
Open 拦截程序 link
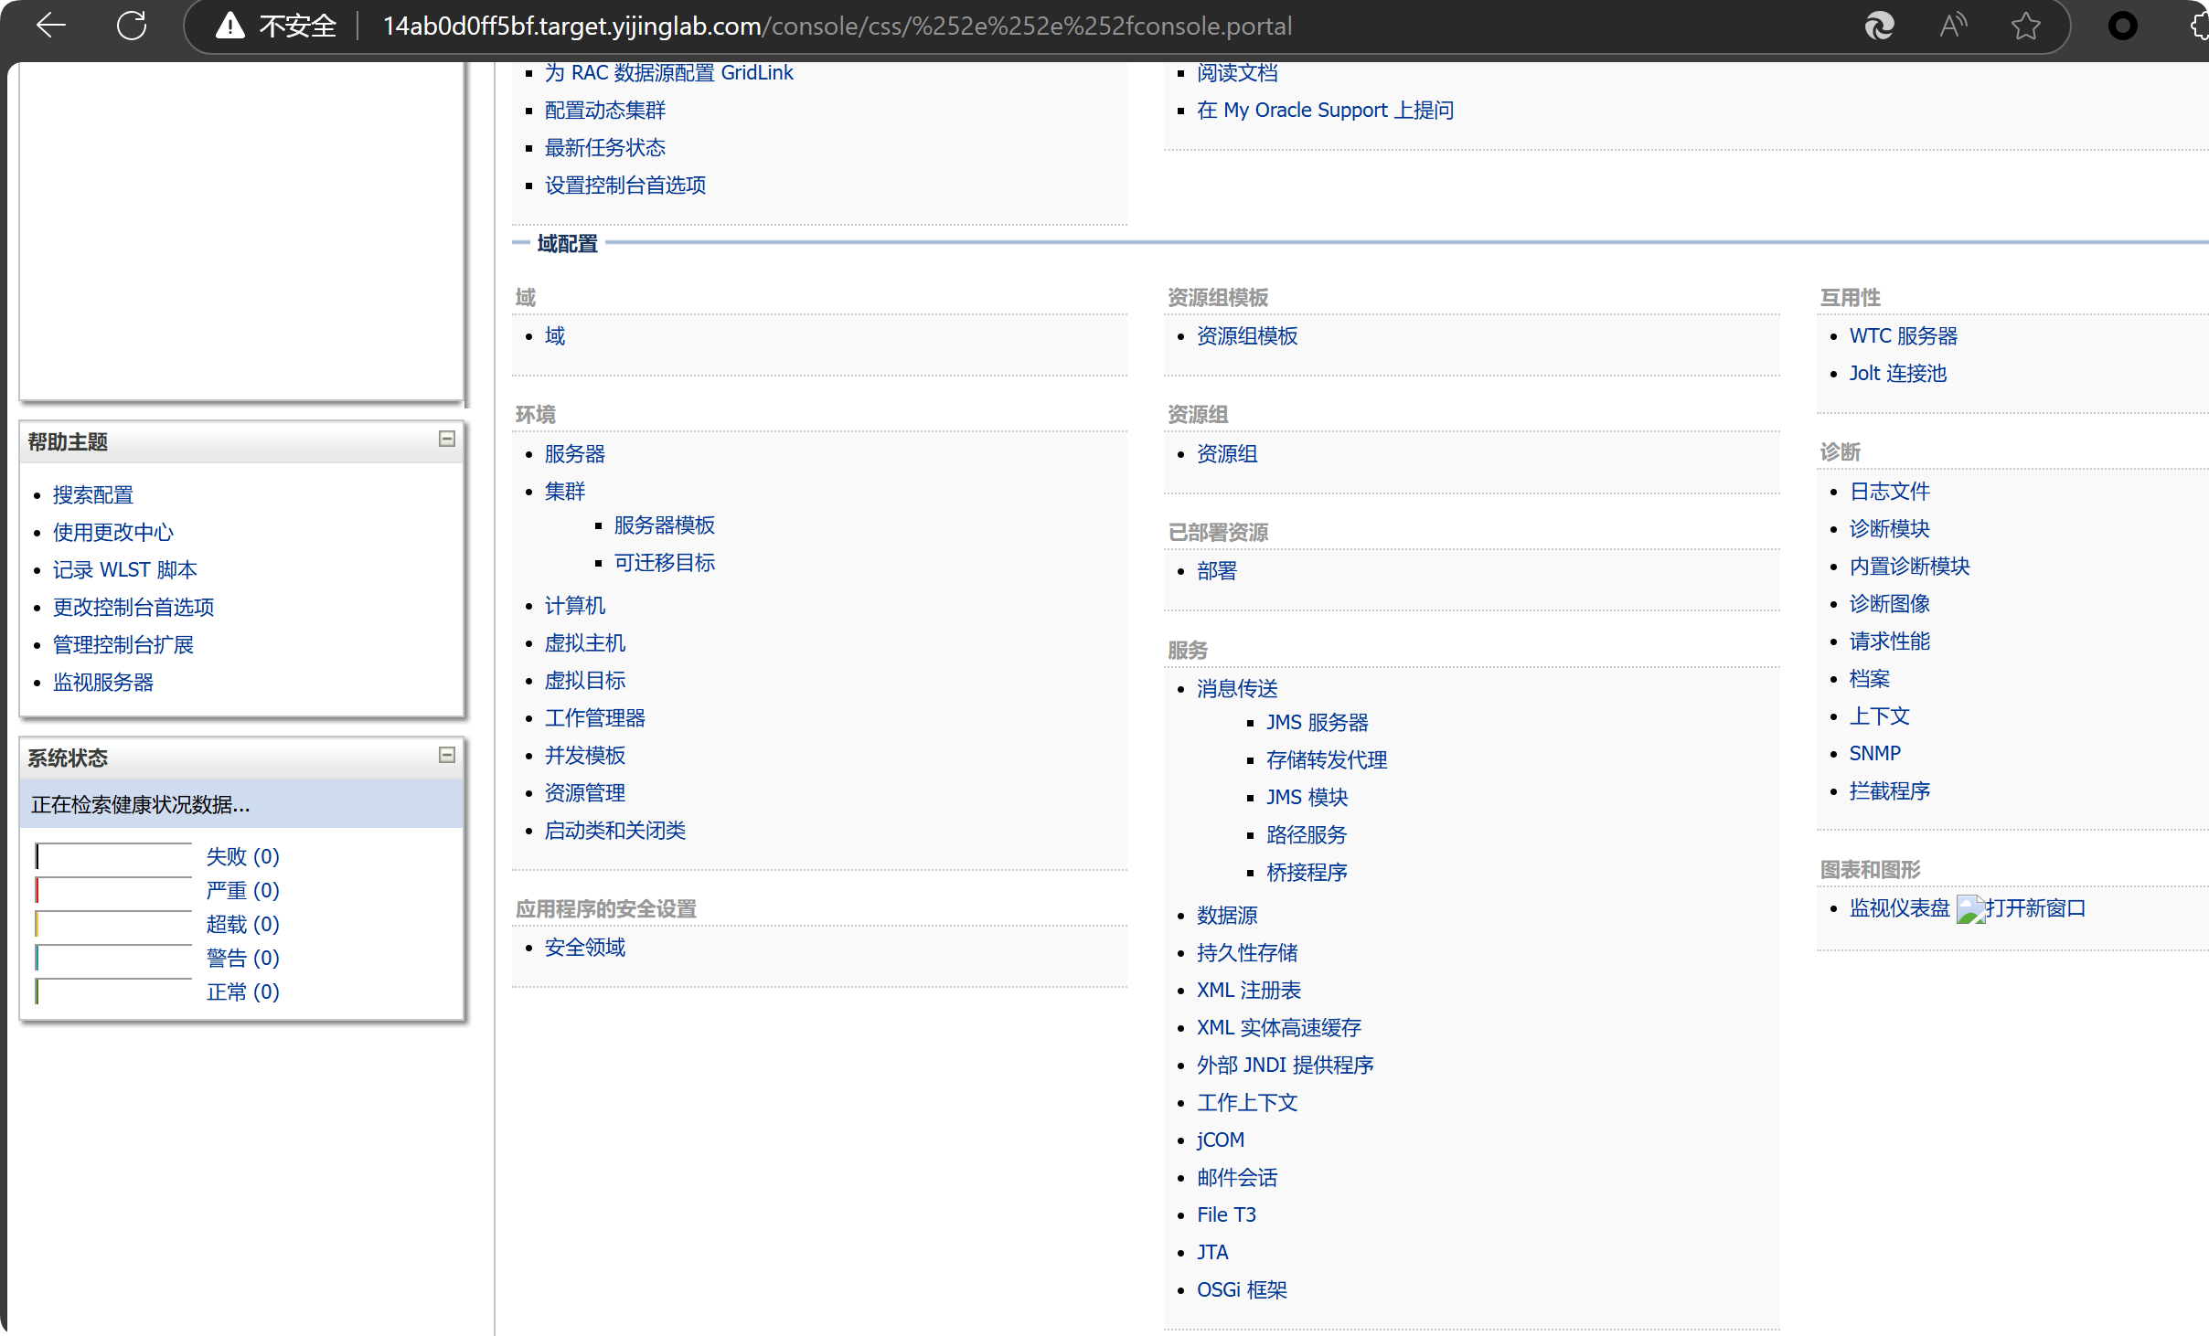tap(1889, 790)
